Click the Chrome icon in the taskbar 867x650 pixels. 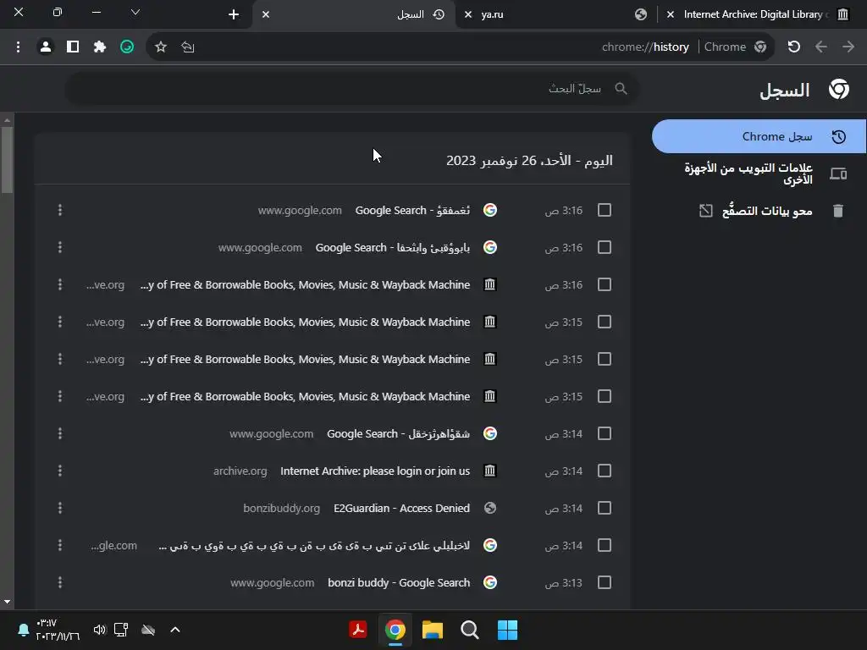coord(395,630)
